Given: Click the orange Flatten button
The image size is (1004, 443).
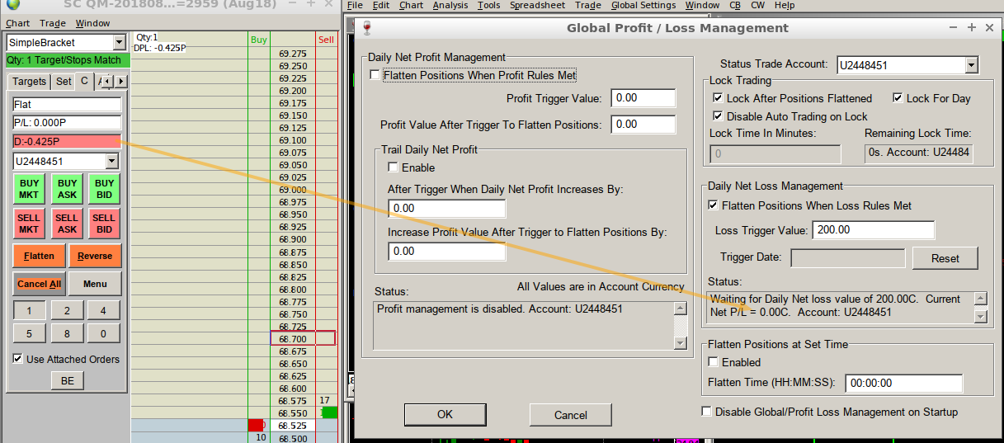Looking at the screenshot, I should (x=39, y=256).
